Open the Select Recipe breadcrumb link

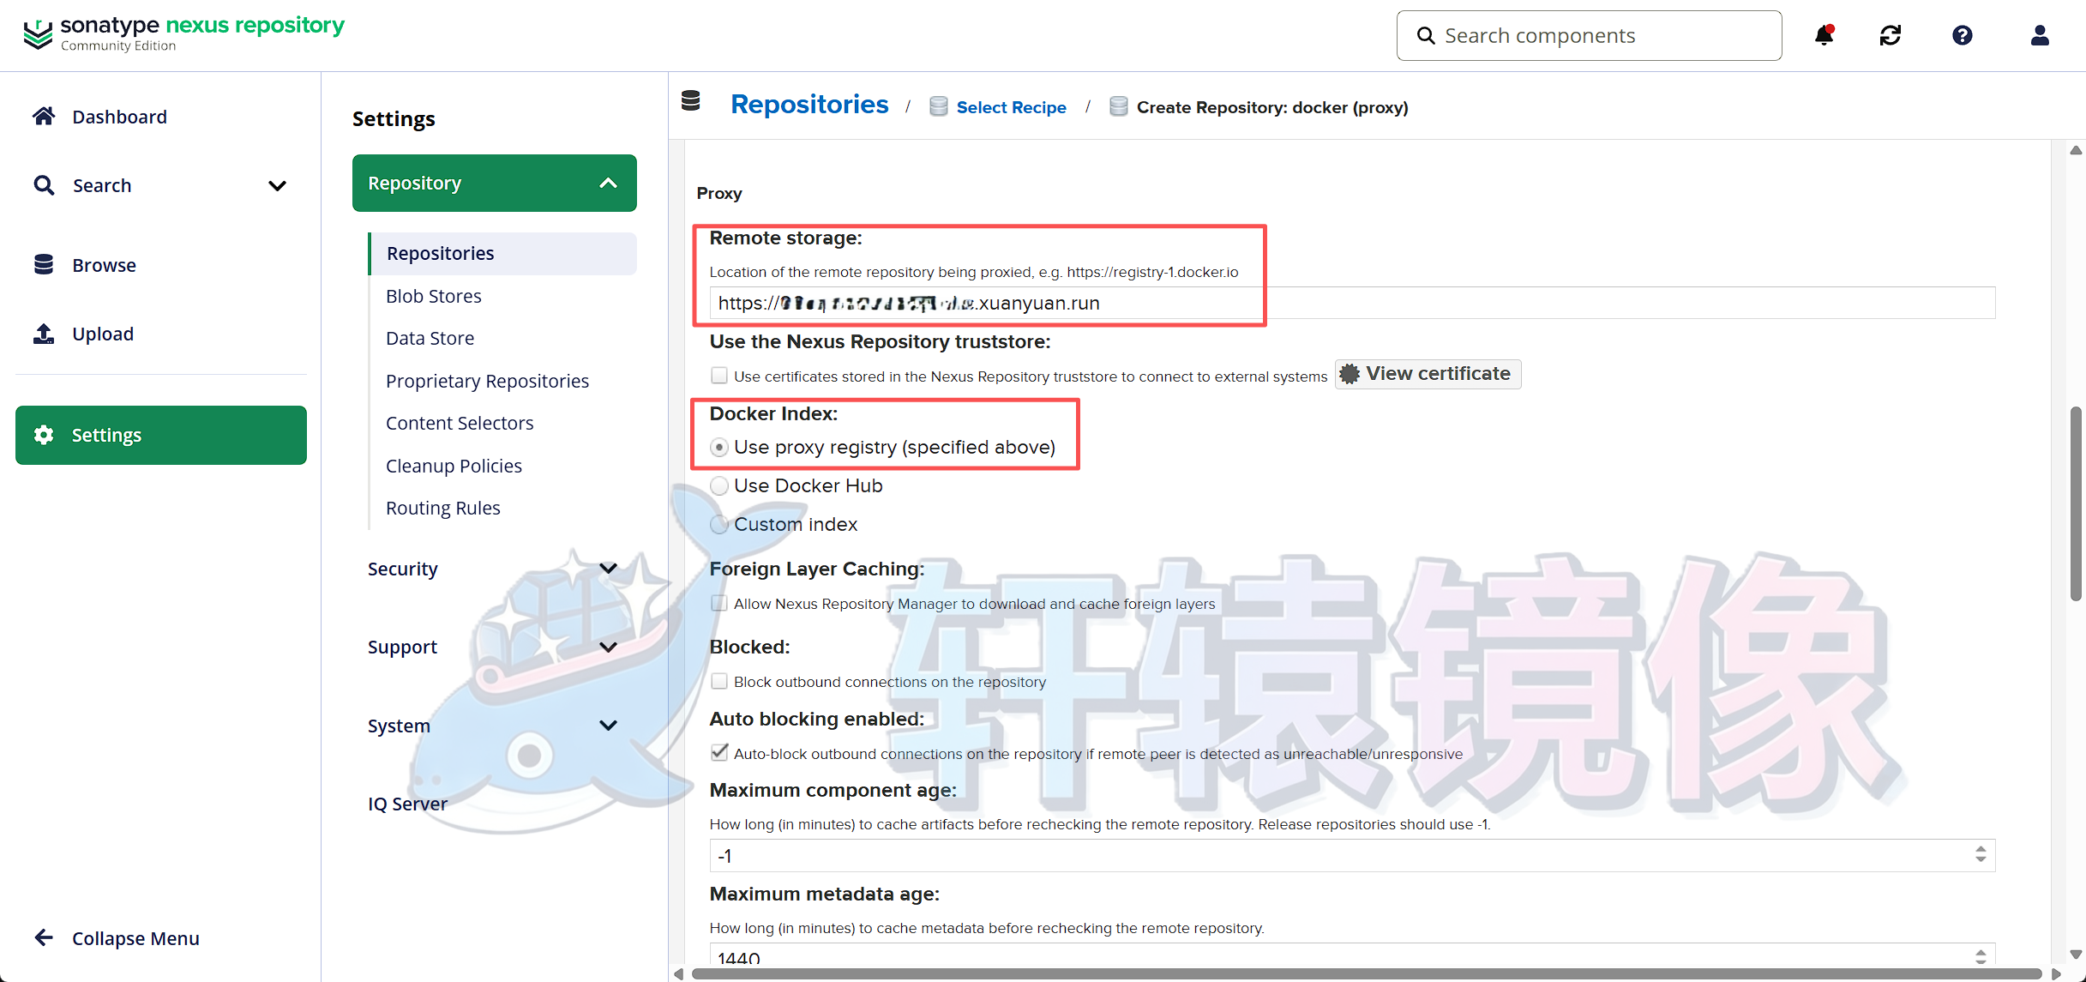click(x=1012, y=106)
